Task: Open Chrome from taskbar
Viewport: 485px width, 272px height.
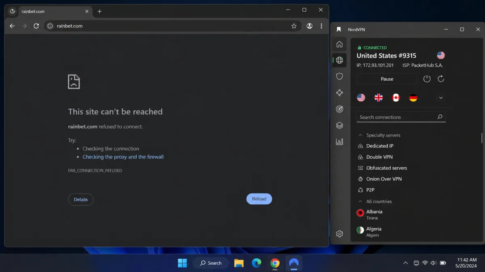Action: tap(275, 263)
